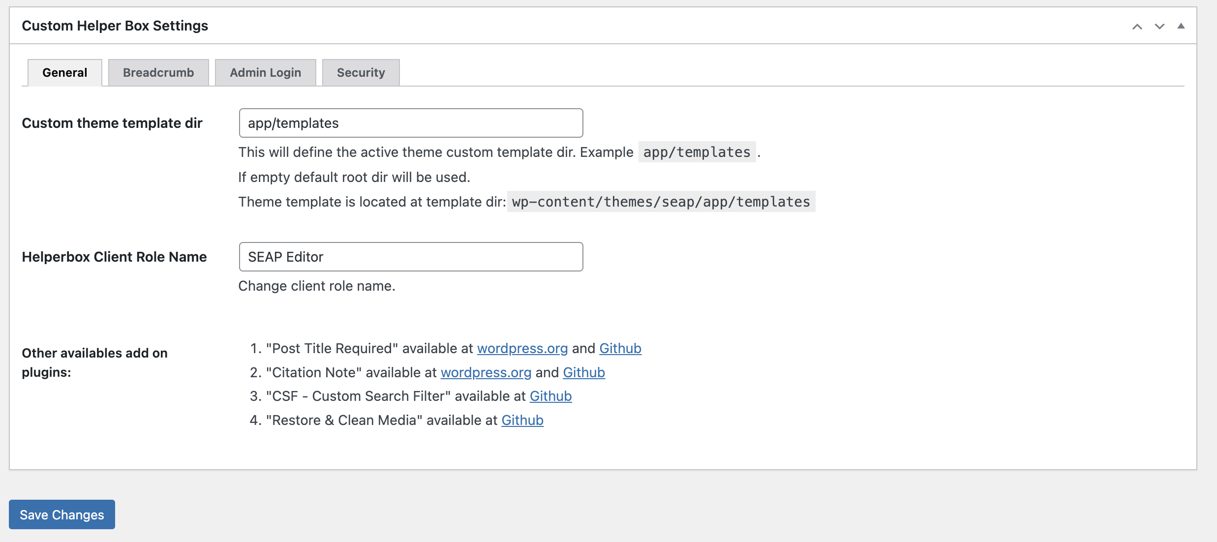Open Github link for Citation Note
Viewport: 1217px width, 542px height.
click(x=583, y=372)
